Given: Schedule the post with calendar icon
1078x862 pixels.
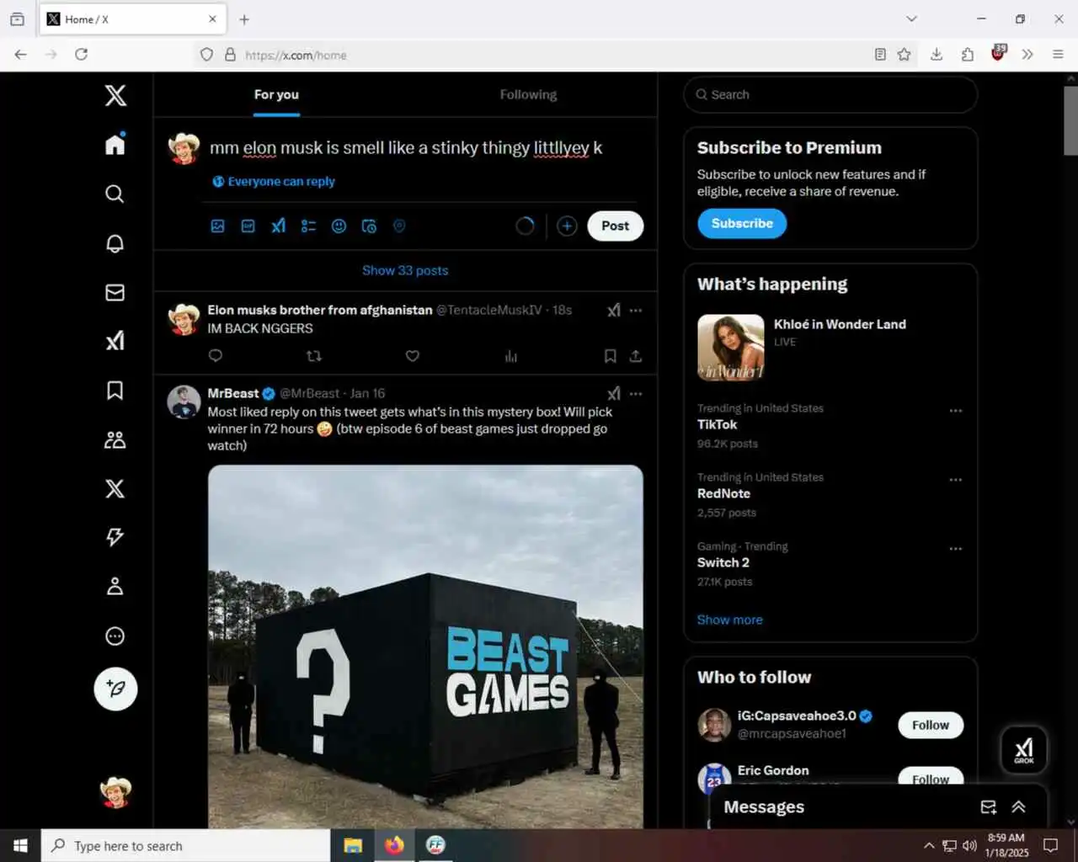Looking at the screenshot, I should tap(369, 226).
